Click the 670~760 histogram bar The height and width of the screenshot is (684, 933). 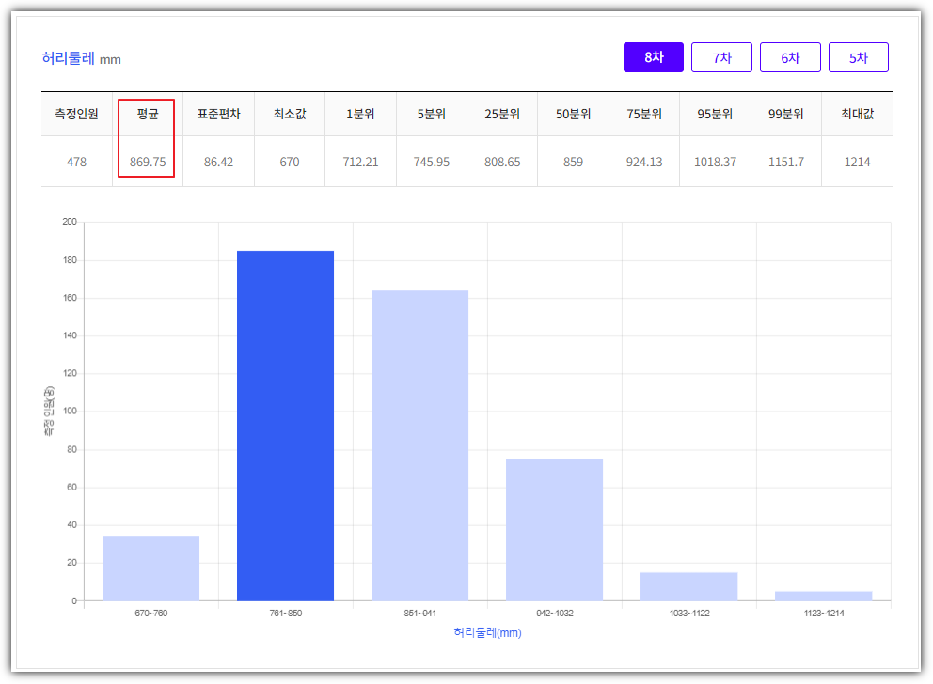151,568
